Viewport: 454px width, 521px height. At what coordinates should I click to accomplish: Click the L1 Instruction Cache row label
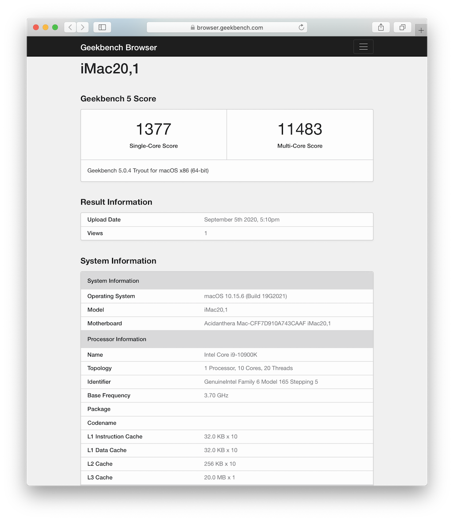click(x=115, y=437)
